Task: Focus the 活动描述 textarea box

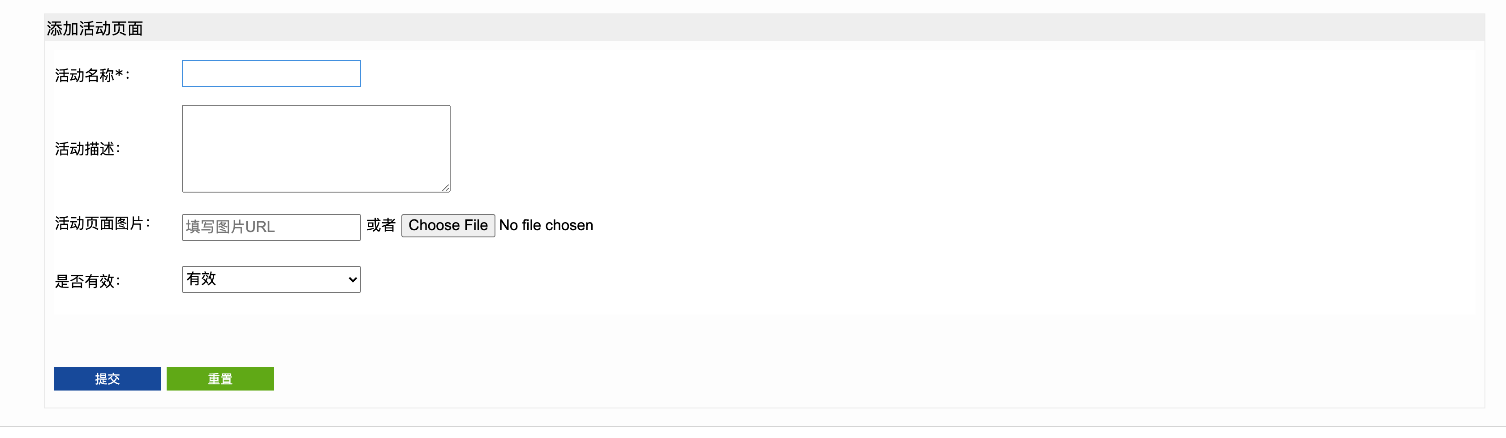Action: click(316, 149)
